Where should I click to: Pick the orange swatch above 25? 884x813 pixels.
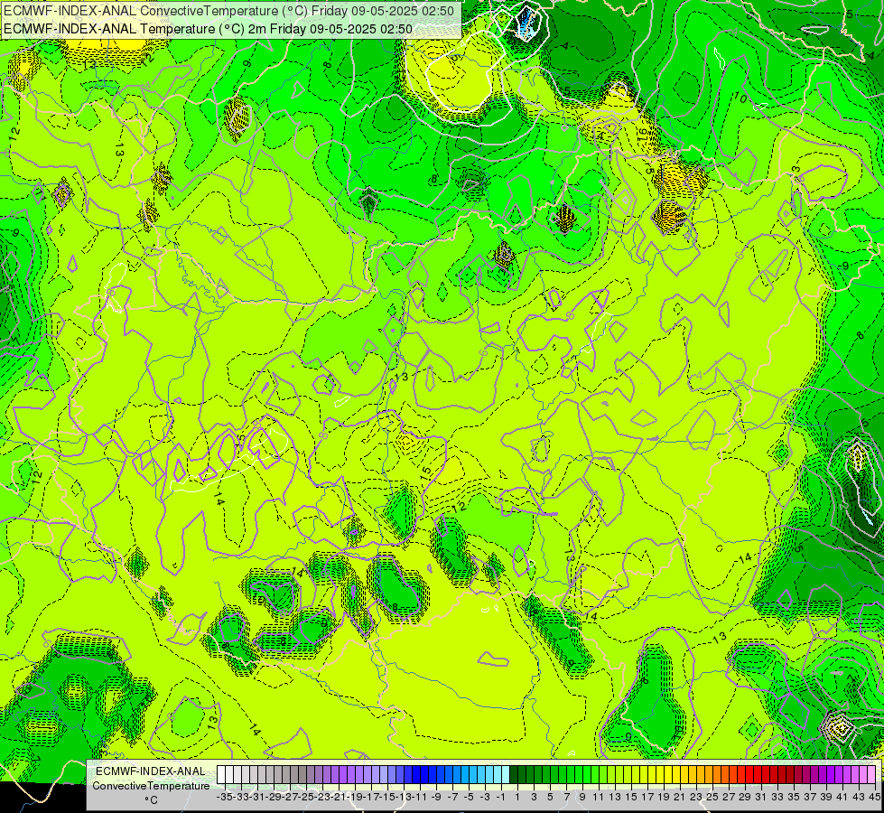pos(708,775)
